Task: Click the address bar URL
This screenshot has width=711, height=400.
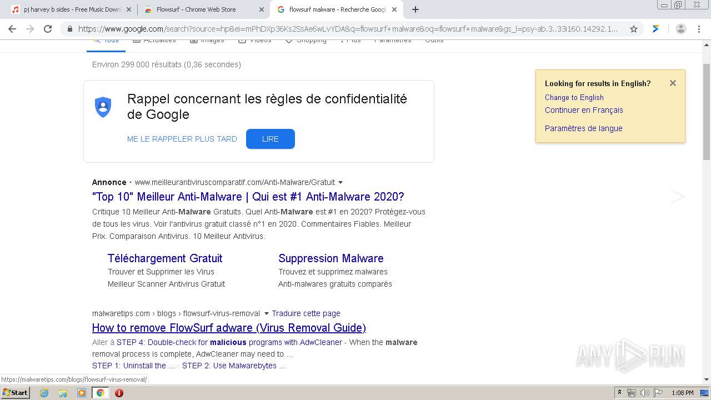Action: [348, 29]
